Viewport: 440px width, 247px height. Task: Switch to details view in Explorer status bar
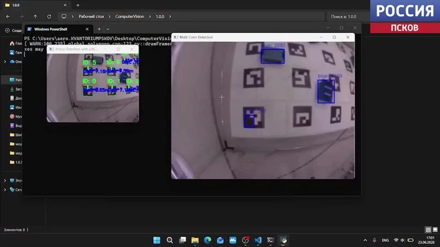click(428, 230)
